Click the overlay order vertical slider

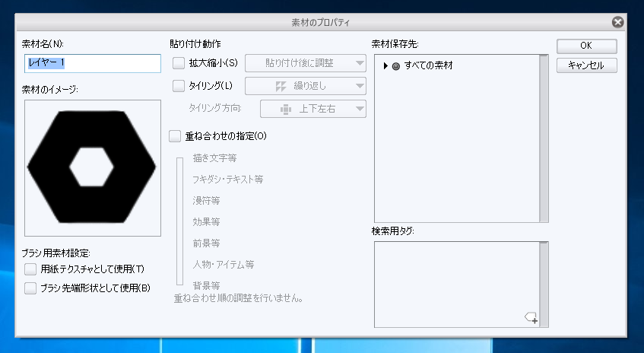pyautogui.click(x=179, y=221)
